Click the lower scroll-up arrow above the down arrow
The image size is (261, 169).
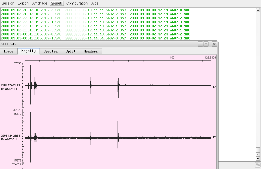tap(257, 155)
